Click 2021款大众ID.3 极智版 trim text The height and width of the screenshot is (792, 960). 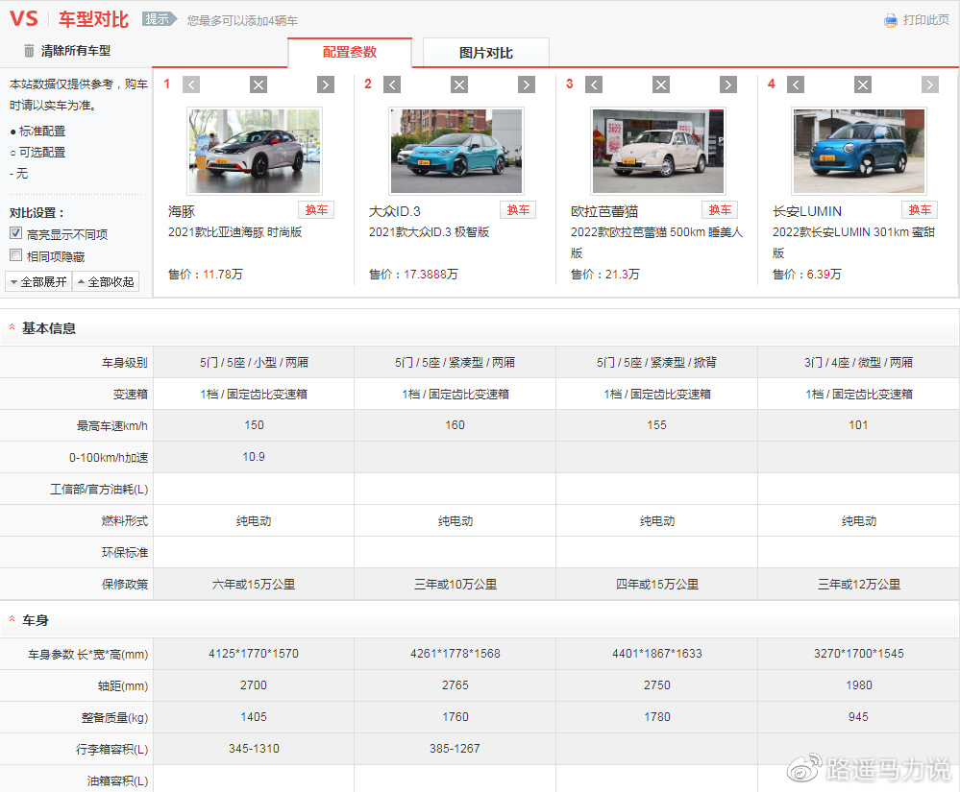point(430,231)
